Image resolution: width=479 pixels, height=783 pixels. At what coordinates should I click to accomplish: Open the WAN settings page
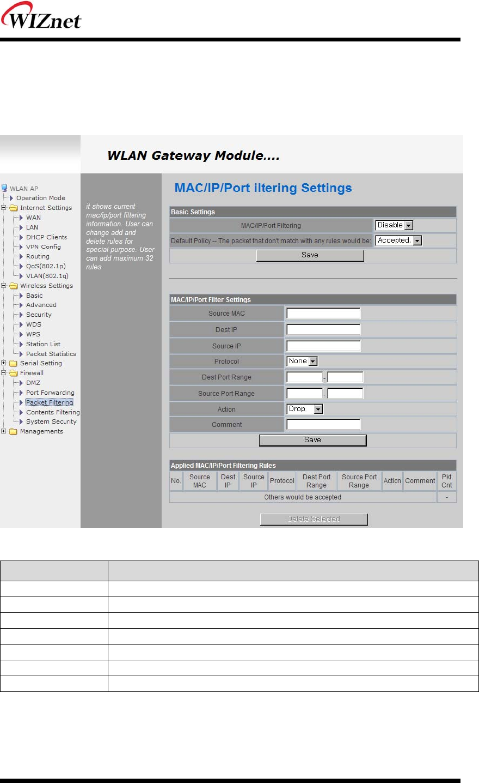click(x=33, y=218)
